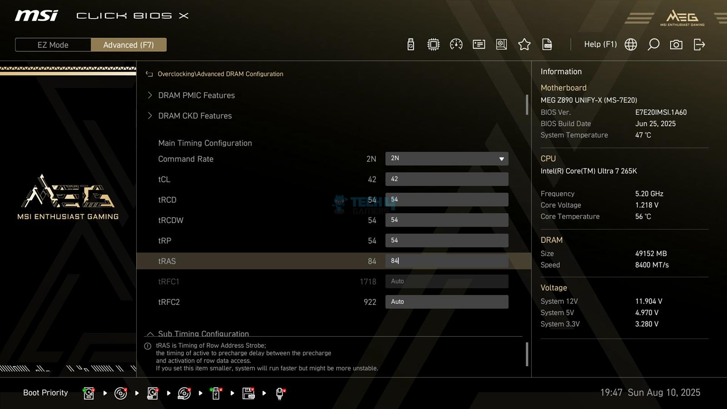Click CPU frequency value 5.20 GHz

tap(649, 194)
